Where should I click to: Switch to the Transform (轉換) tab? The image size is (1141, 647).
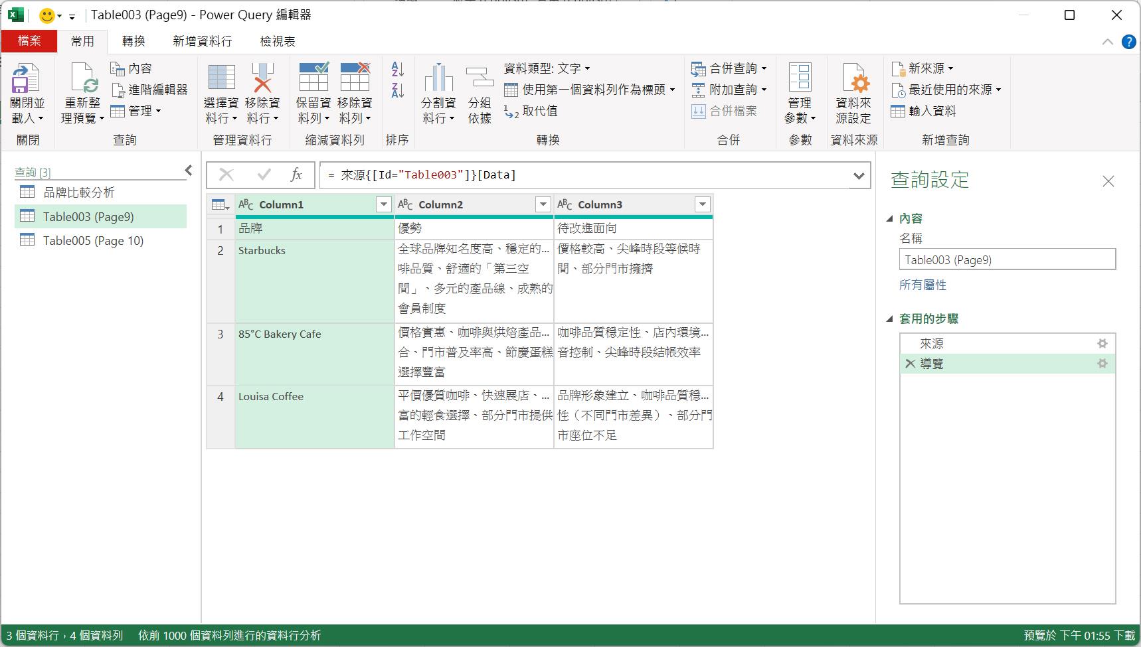[133, 41]
